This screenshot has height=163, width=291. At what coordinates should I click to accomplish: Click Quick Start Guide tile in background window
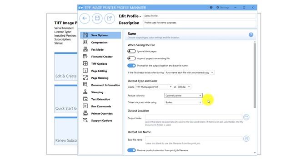coord(66,99)
